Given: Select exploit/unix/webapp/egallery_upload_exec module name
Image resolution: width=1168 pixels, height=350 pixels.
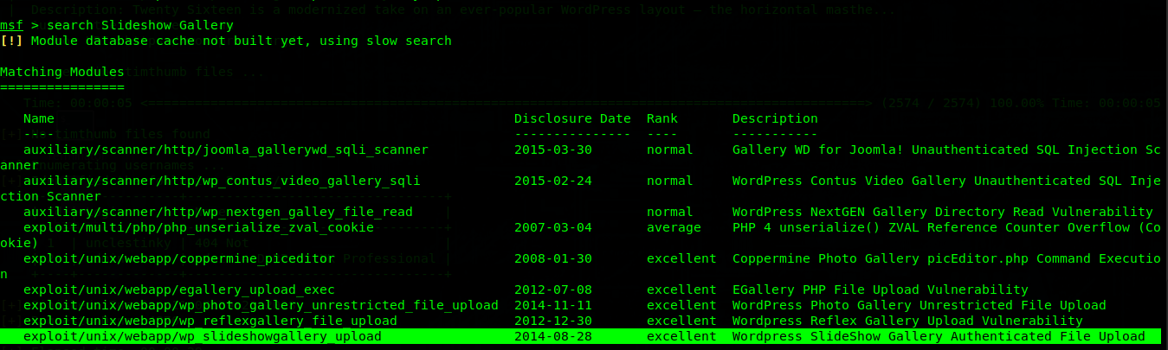Looking at the screenshot, I should point(179,290).
